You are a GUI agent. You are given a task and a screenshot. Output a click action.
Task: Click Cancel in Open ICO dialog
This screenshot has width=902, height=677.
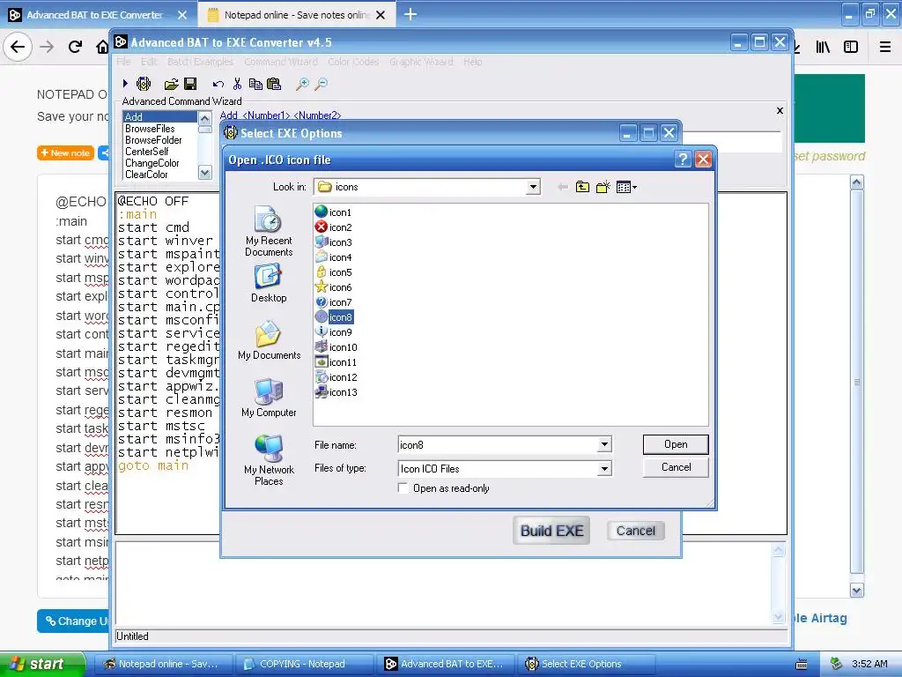676,467
